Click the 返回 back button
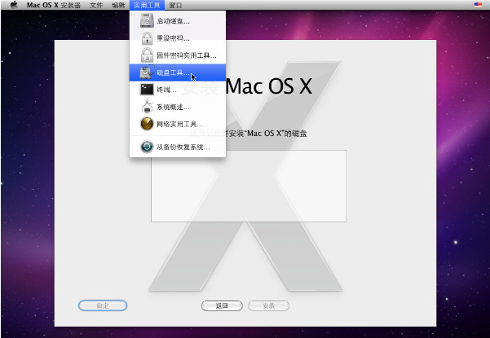 coord(222,305)
